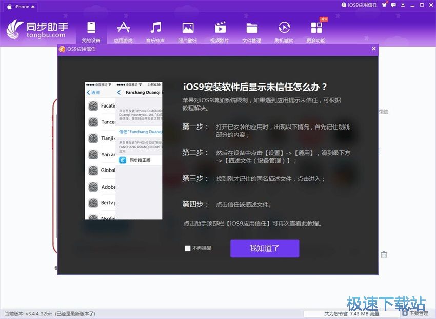Eject the connected iPhone device
The image size is (436, 319).
pos(33,7)
